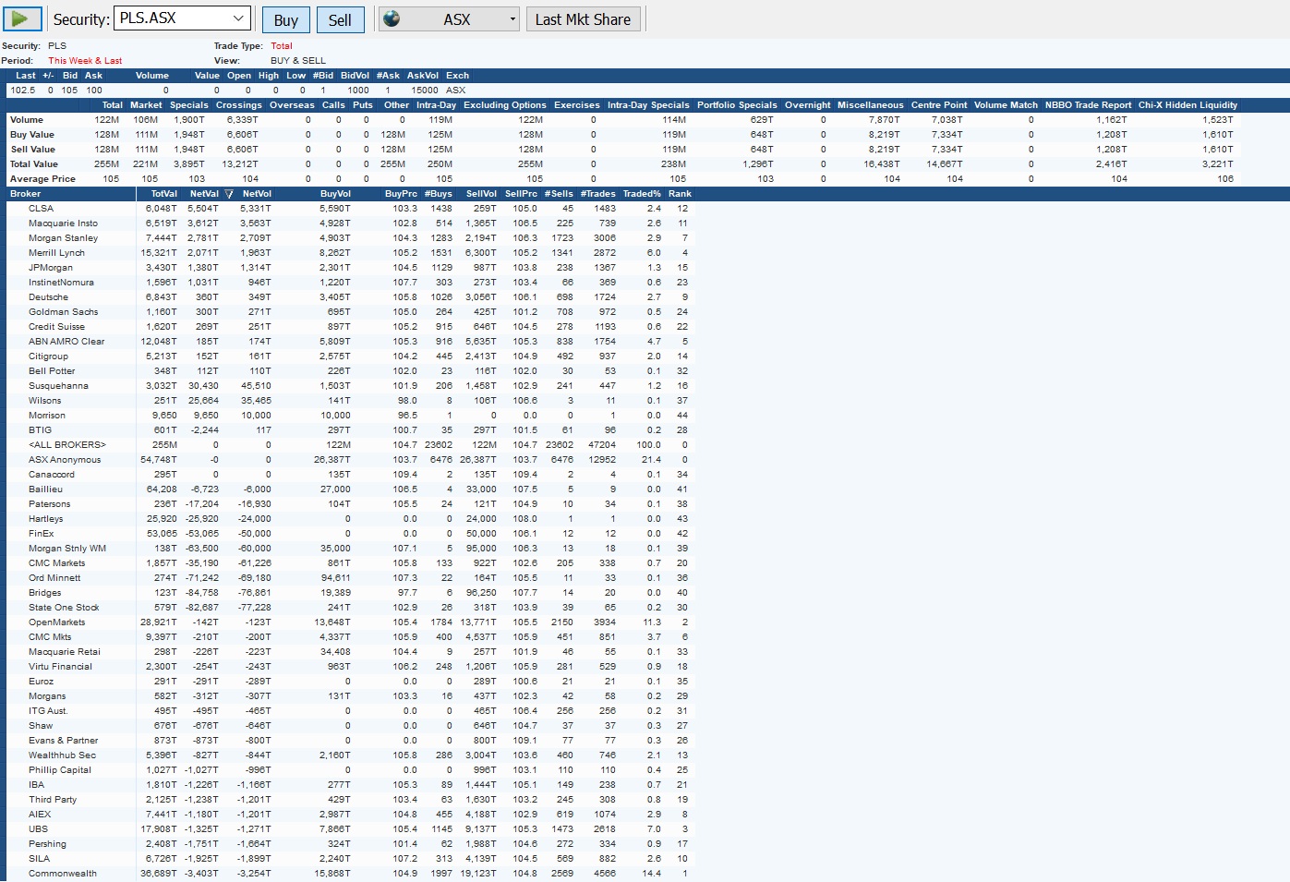Click the Buy button
This screenshot has width=1290, height=882.
tap(286, 19)
